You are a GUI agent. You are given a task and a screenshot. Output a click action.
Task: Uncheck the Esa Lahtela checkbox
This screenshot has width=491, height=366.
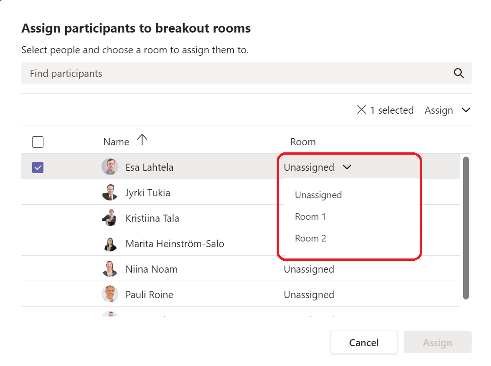tap(38, 167)
